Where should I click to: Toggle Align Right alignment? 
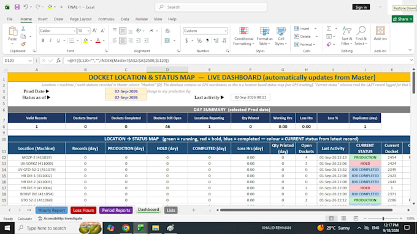coord(130,40)
